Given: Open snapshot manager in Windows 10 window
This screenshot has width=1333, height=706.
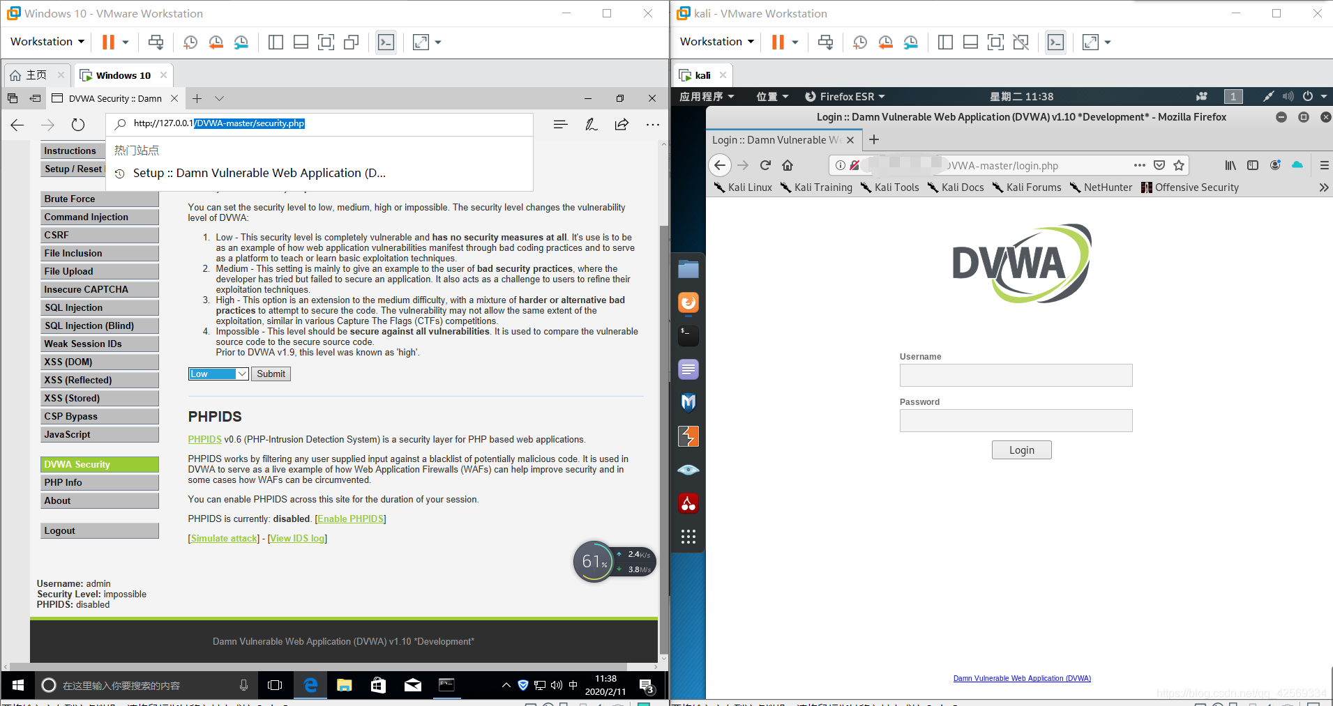Looking at the screenshot, I should click(241, 42).
